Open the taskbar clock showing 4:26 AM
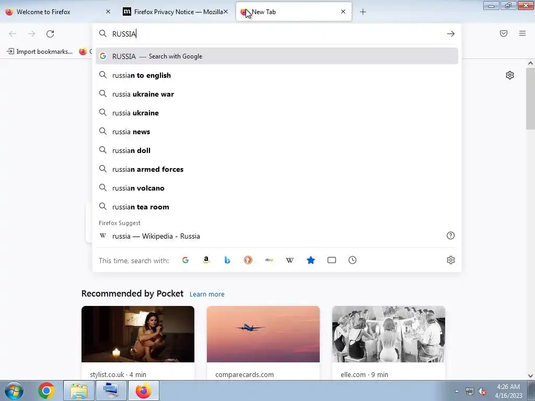The image size is (535, 401). point(508,391)
